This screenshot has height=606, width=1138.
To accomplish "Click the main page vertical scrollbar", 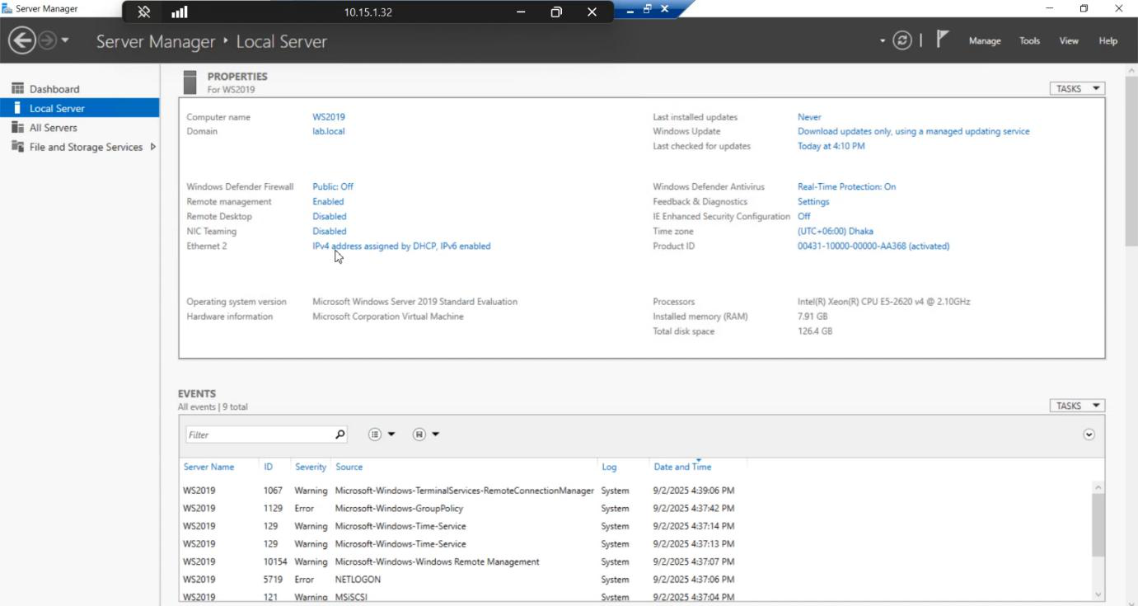I will point(1131,161).
